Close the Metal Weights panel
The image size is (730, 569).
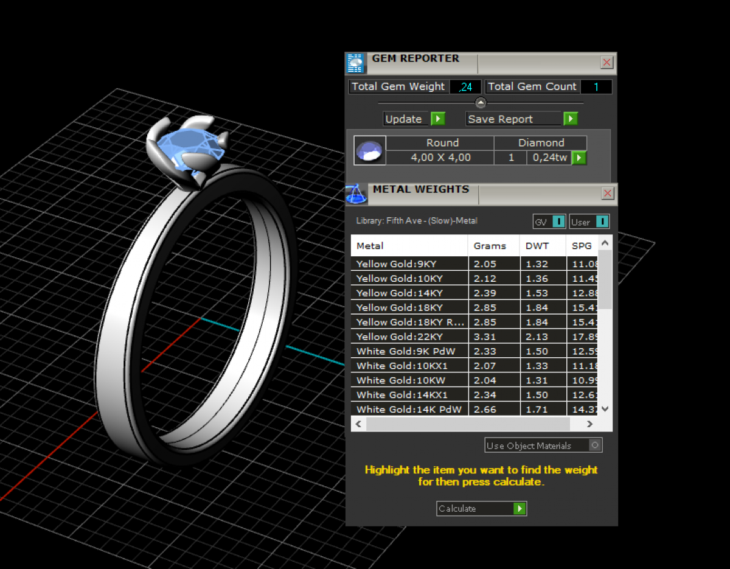tap(607, 194)
